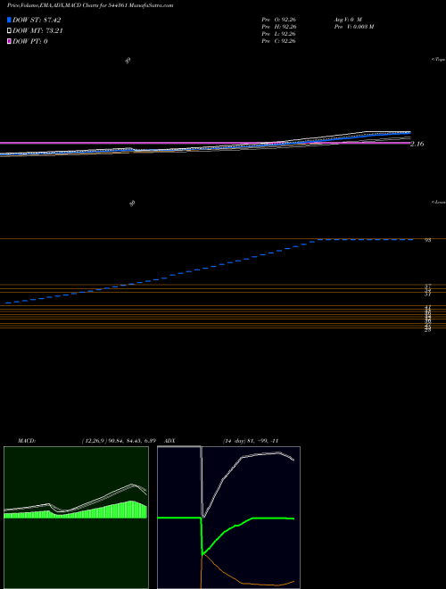Click the '<Tops' marker label
Image resolution: width=446 pixels, height=589 pixels.
tap(439, 60)
